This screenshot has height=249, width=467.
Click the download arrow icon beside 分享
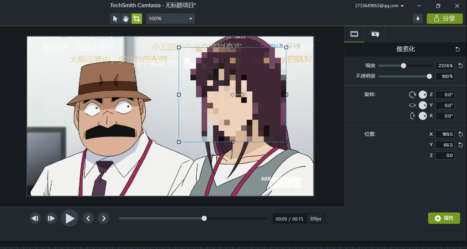418,19
